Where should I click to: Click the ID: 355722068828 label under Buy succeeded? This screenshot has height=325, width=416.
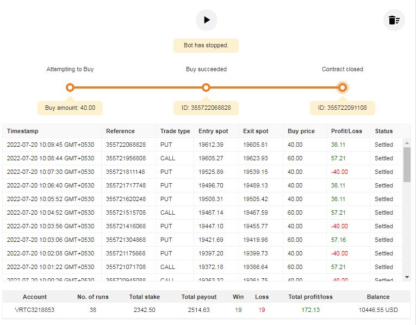click(206, 108)
